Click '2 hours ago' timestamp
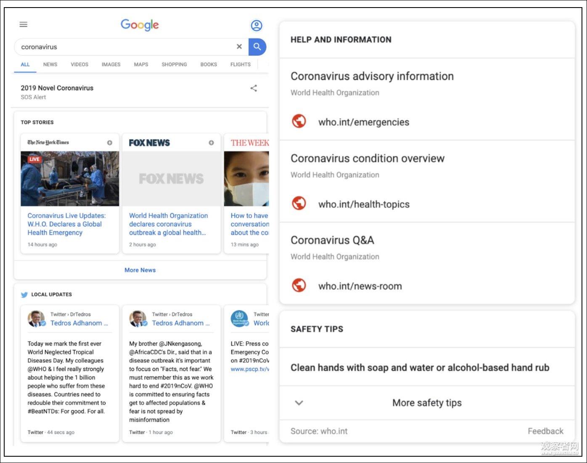 143,245
